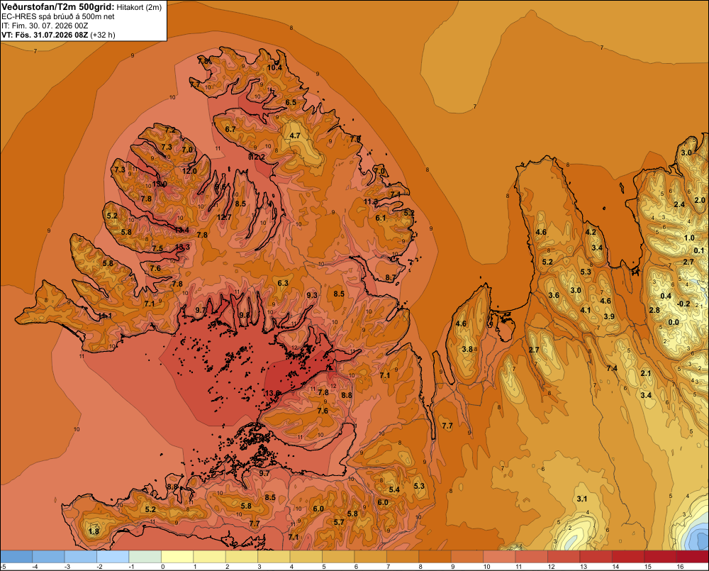Click the '6.3' temperature label on the map
The image size is (709, 571).
[x=283, y=283]
